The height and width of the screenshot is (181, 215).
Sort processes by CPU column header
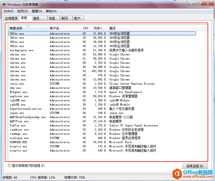pyautogui.click(x=85, y=28)
